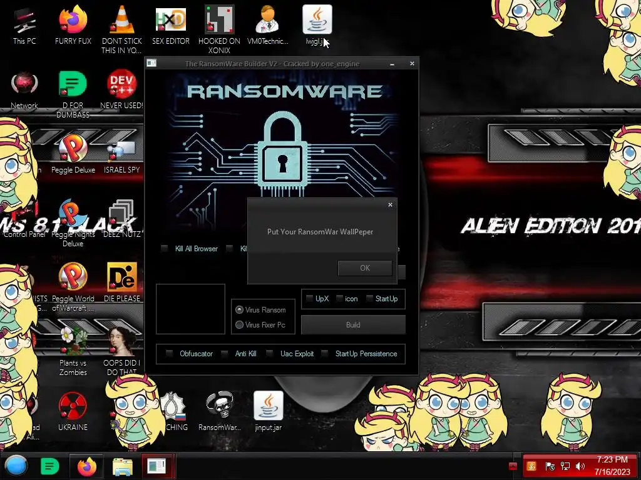Open RansomWar skull desktop shortcut
The height and width of the screenshot is (480, 641).
[x=220, y=411]
